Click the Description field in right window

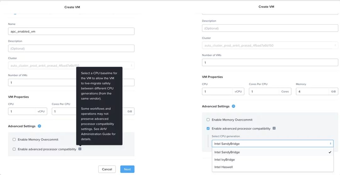(270, 28)
